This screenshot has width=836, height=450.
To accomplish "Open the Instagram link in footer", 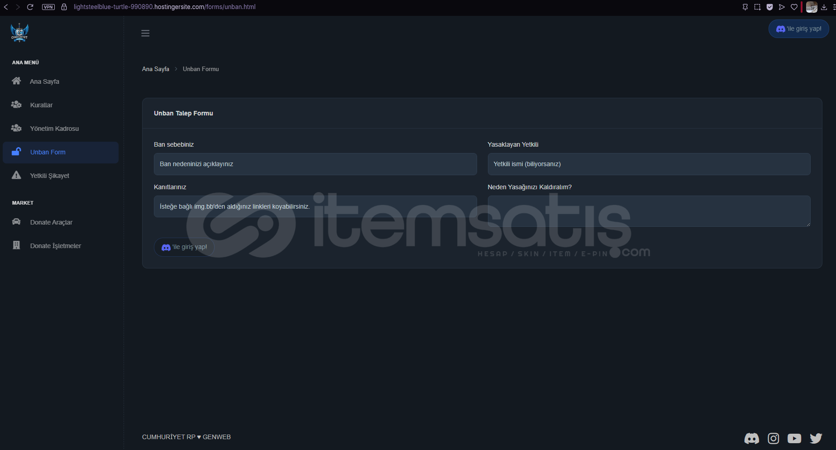I will pos(774,438).
